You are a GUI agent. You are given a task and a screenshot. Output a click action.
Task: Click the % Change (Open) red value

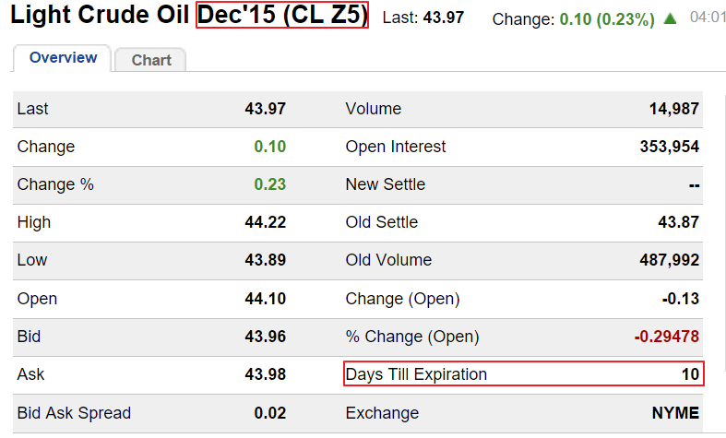tap(666, 337)
